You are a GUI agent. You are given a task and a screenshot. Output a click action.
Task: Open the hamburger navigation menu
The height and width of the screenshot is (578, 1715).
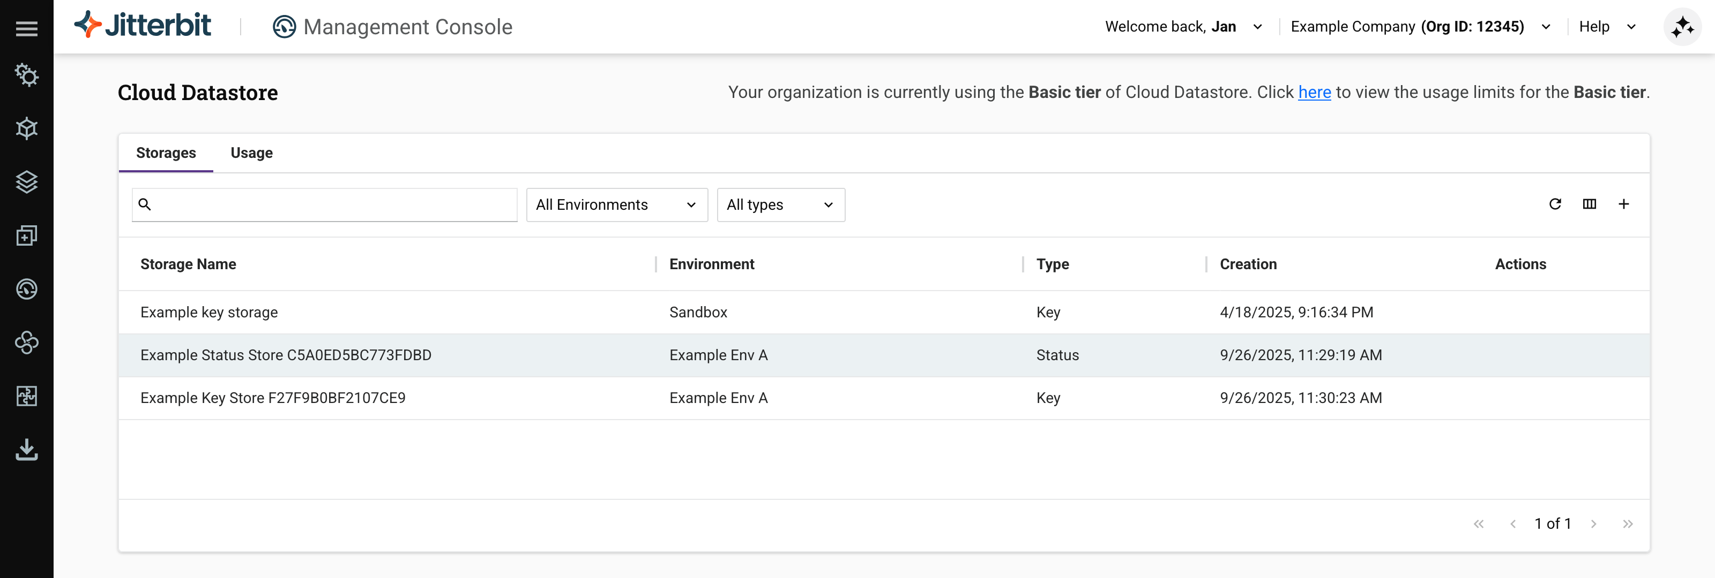[27, 28]
